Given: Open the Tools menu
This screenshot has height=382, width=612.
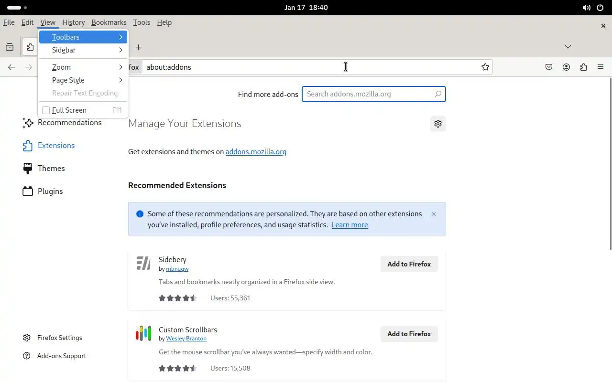Looking at the screenshot, I should tap(142, 22).
